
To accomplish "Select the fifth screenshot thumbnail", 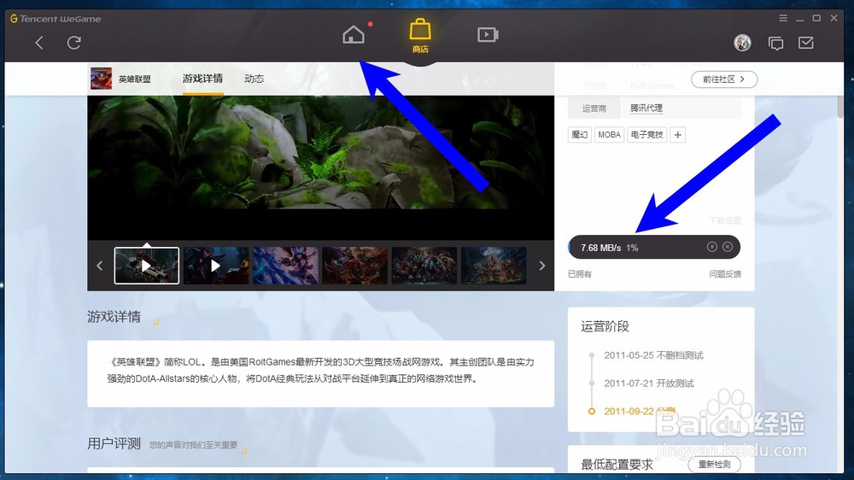I will [424, 266].
